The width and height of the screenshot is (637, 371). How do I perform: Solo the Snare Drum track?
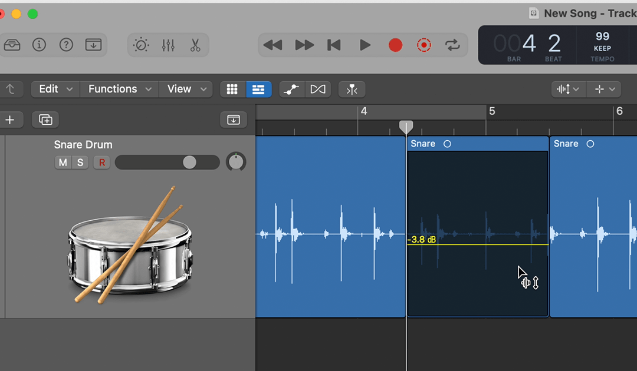[x=80, y=163]
